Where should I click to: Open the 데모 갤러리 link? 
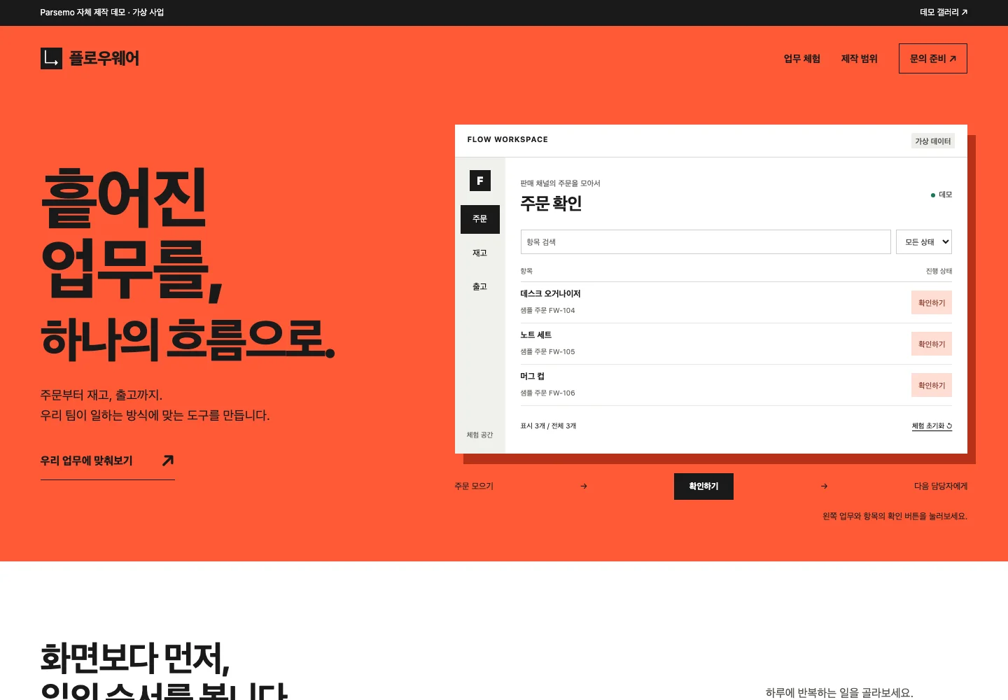(944, 13)
